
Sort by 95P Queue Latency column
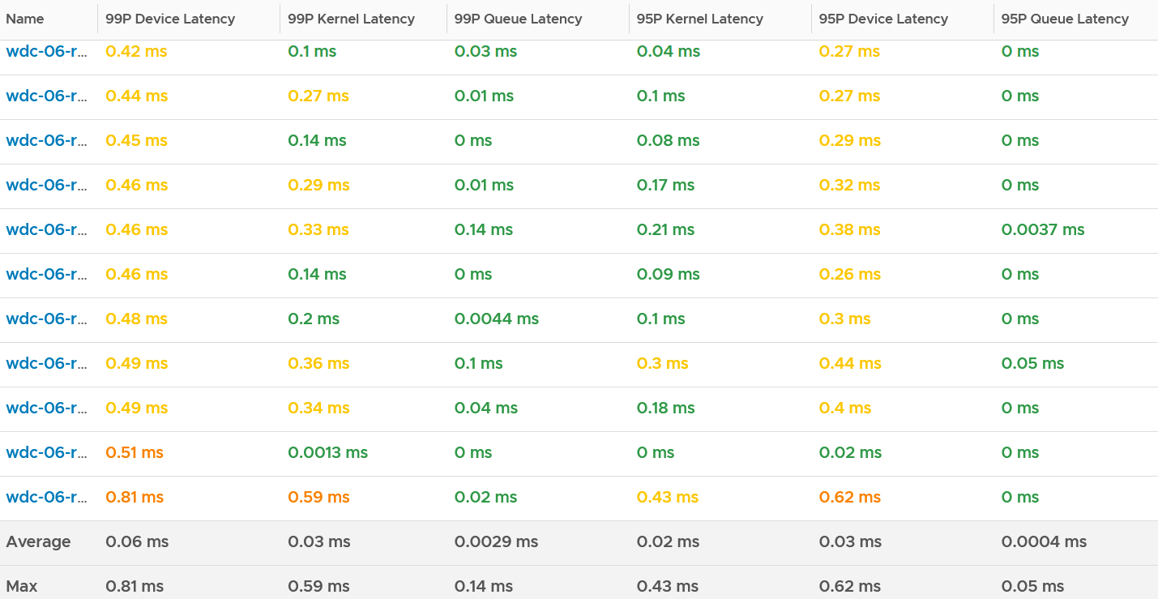pyautogui.click(x=1065, y=19)
